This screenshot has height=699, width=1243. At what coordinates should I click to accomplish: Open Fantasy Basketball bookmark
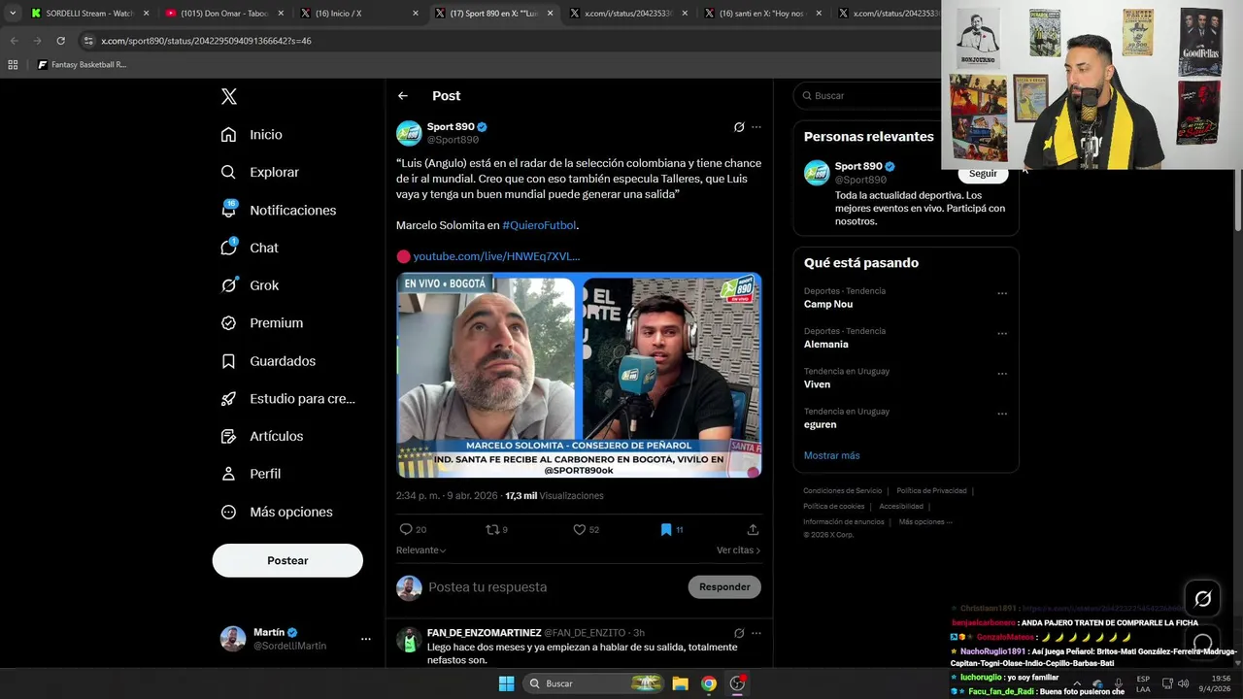pyautogui.click(x=82, y=65)
